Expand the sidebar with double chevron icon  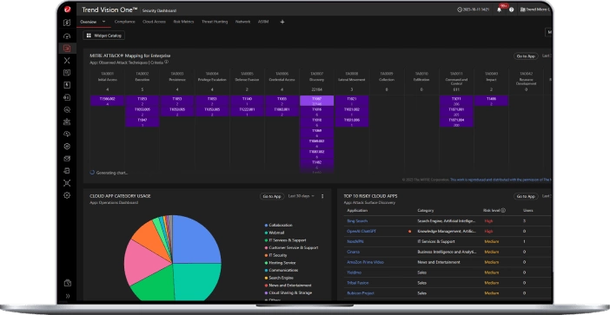[x=67, y=296]
